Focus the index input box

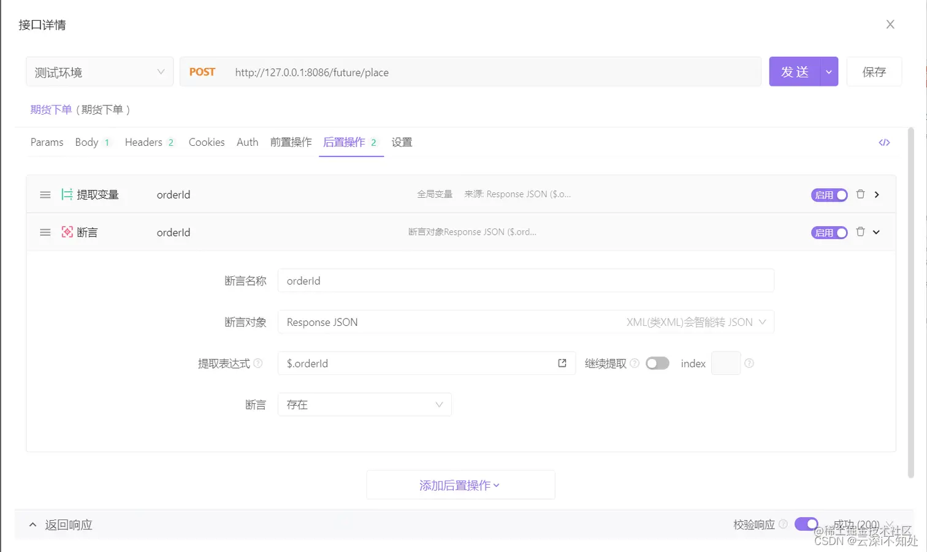point(726,363)
